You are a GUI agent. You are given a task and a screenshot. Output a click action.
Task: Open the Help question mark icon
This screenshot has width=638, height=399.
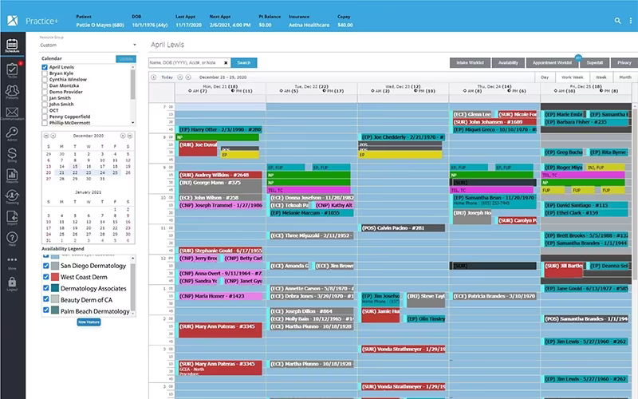click(x=12, y=239)
